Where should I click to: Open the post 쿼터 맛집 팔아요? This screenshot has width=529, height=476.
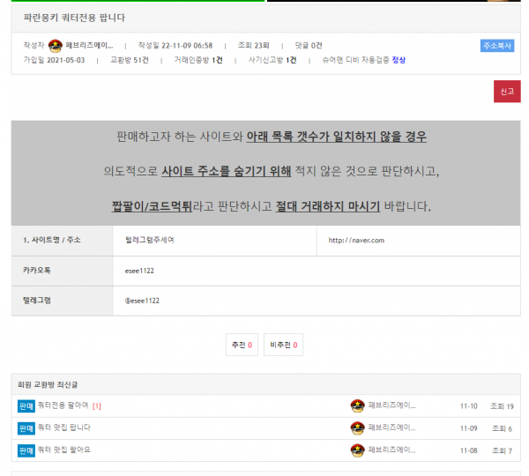point(64,450)
